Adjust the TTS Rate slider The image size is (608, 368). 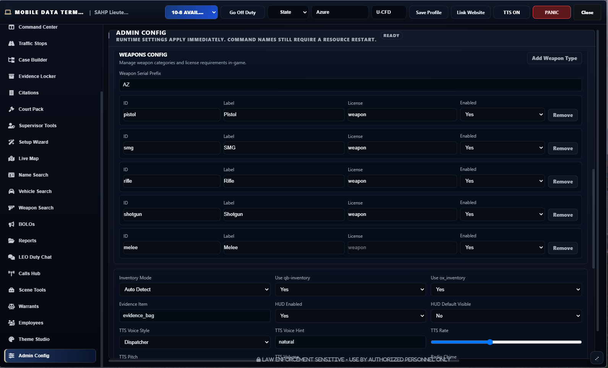coord(506,342)
